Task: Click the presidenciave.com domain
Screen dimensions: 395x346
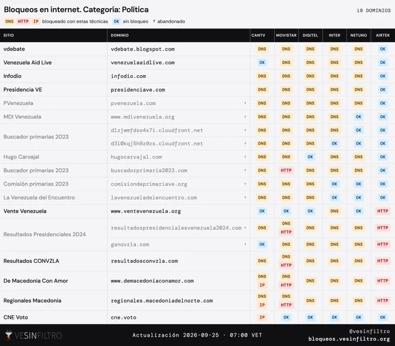Action: [138, 90]
